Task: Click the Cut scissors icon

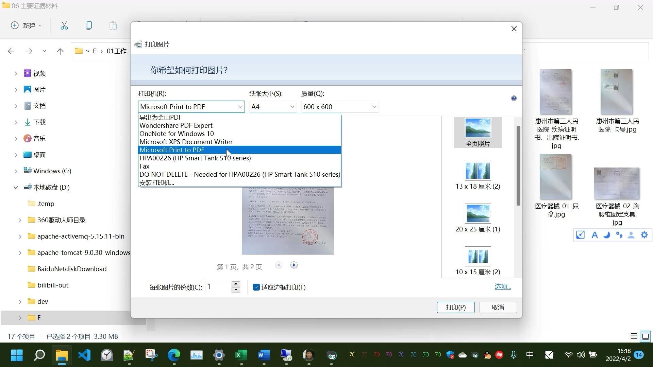Action: pos(64,25)
